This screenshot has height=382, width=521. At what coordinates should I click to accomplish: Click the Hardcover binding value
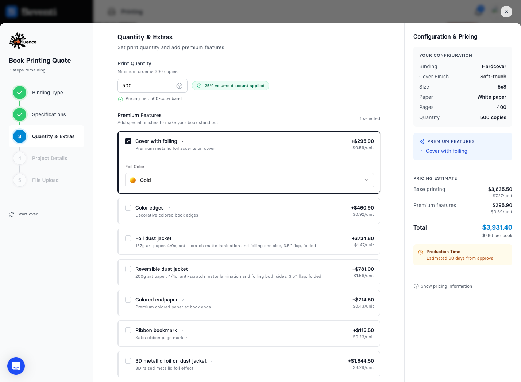click(x=494, y=66)
